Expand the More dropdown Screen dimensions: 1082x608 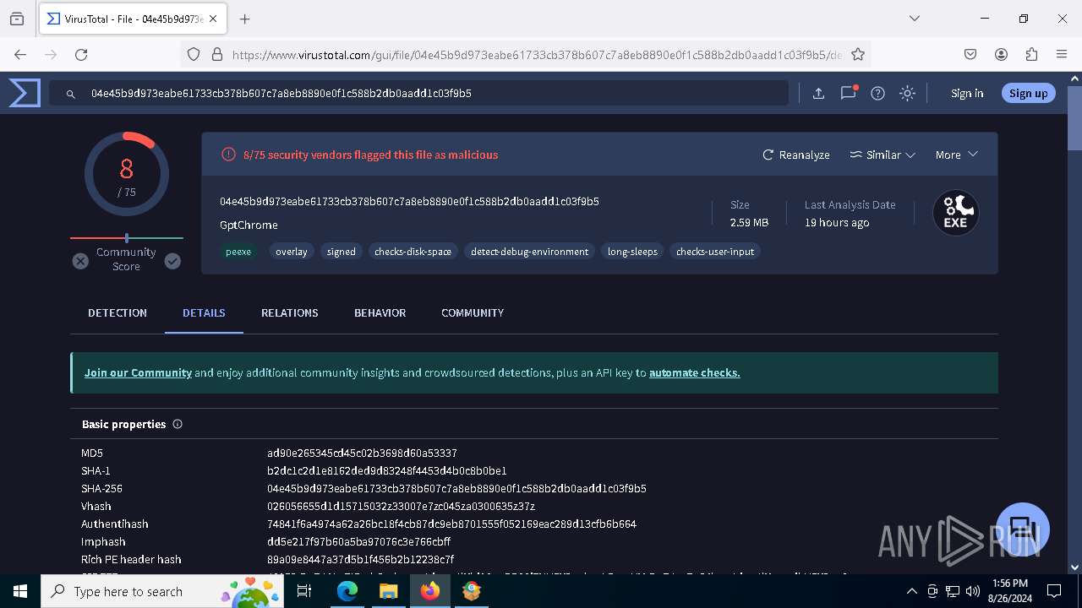[957, 155]
